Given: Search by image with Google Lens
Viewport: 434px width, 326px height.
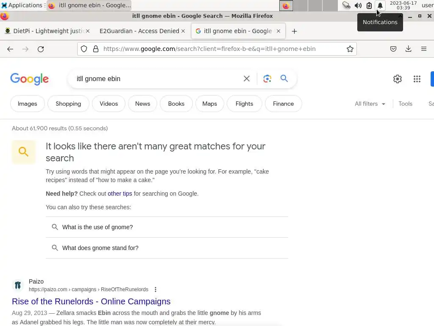Looking at the screenshot, I should coord(267,79).
